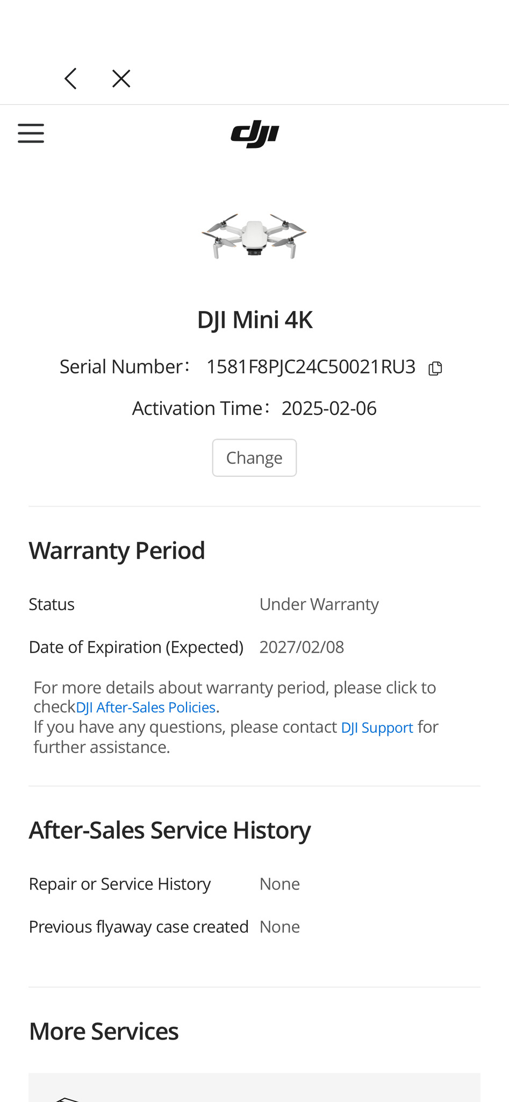Tap the expiration date 2027/02/08
Viewport: 509px width, 1102px height.
click(x=302, y=647)
